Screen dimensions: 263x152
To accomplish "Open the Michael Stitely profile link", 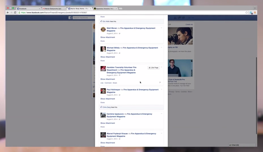I will point(113,48).
